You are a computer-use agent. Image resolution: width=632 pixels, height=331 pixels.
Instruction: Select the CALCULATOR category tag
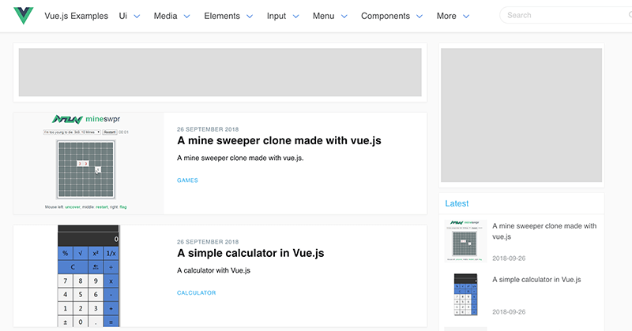click(196, 293)
